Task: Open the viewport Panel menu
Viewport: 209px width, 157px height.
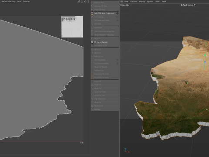Action: (x=164, y=1)
